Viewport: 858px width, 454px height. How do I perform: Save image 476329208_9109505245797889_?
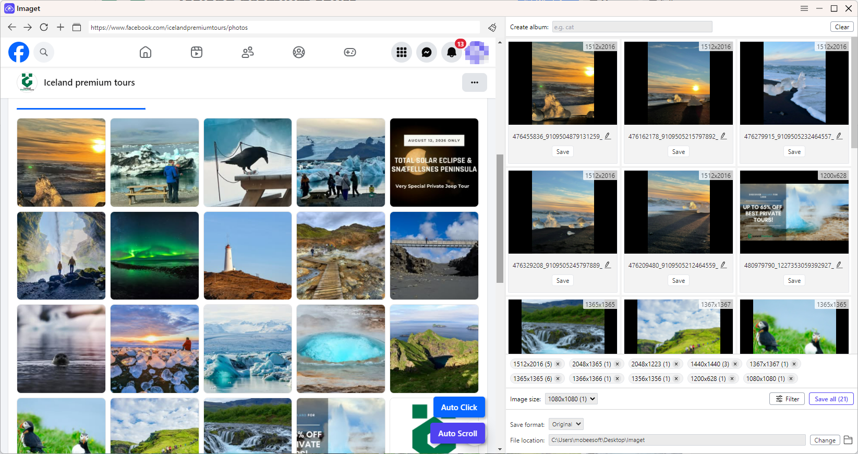(563, 281)
